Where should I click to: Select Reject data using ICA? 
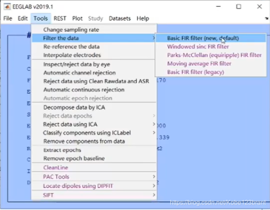(x=94, y=125)
